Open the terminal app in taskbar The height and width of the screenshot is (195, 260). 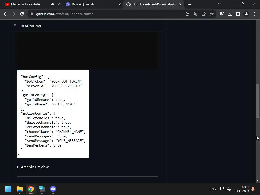[42, 189]
